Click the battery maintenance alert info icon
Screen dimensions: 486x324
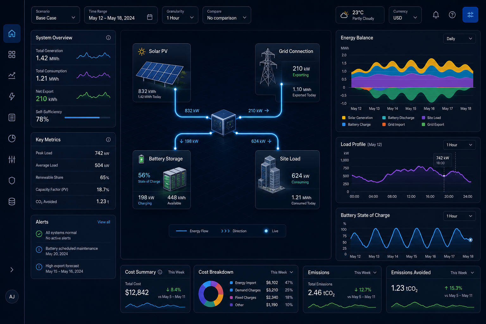pyautogui.click(x=39, y=250)
